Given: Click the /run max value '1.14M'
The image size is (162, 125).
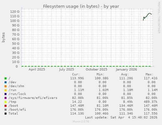Looking at the screenshot, I should tap(153, 90).
